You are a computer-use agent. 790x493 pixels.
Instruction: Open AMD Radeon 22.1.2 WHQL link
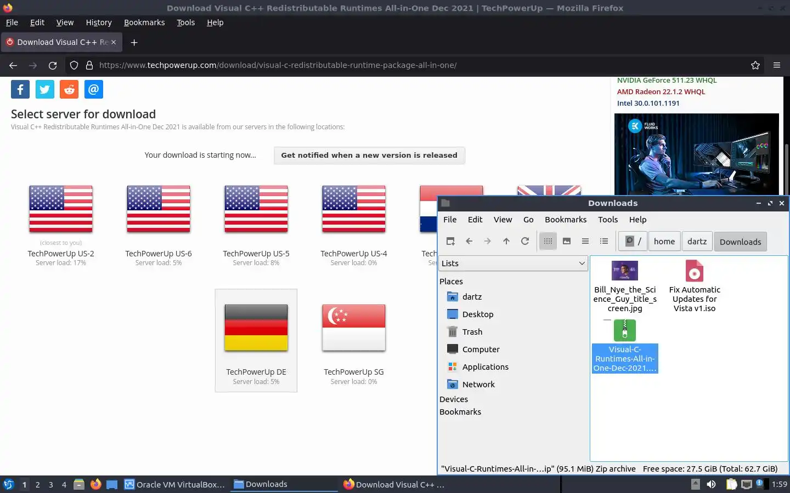click(661, 92)
